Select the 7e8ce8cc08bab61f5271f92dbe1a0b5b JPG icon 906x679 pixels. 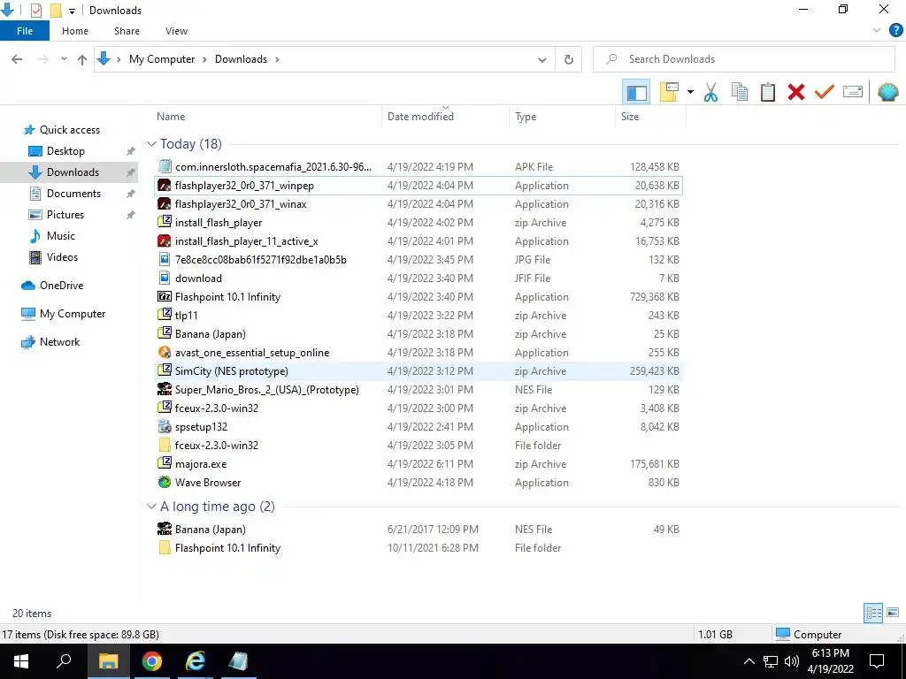[x=165, y=260]
